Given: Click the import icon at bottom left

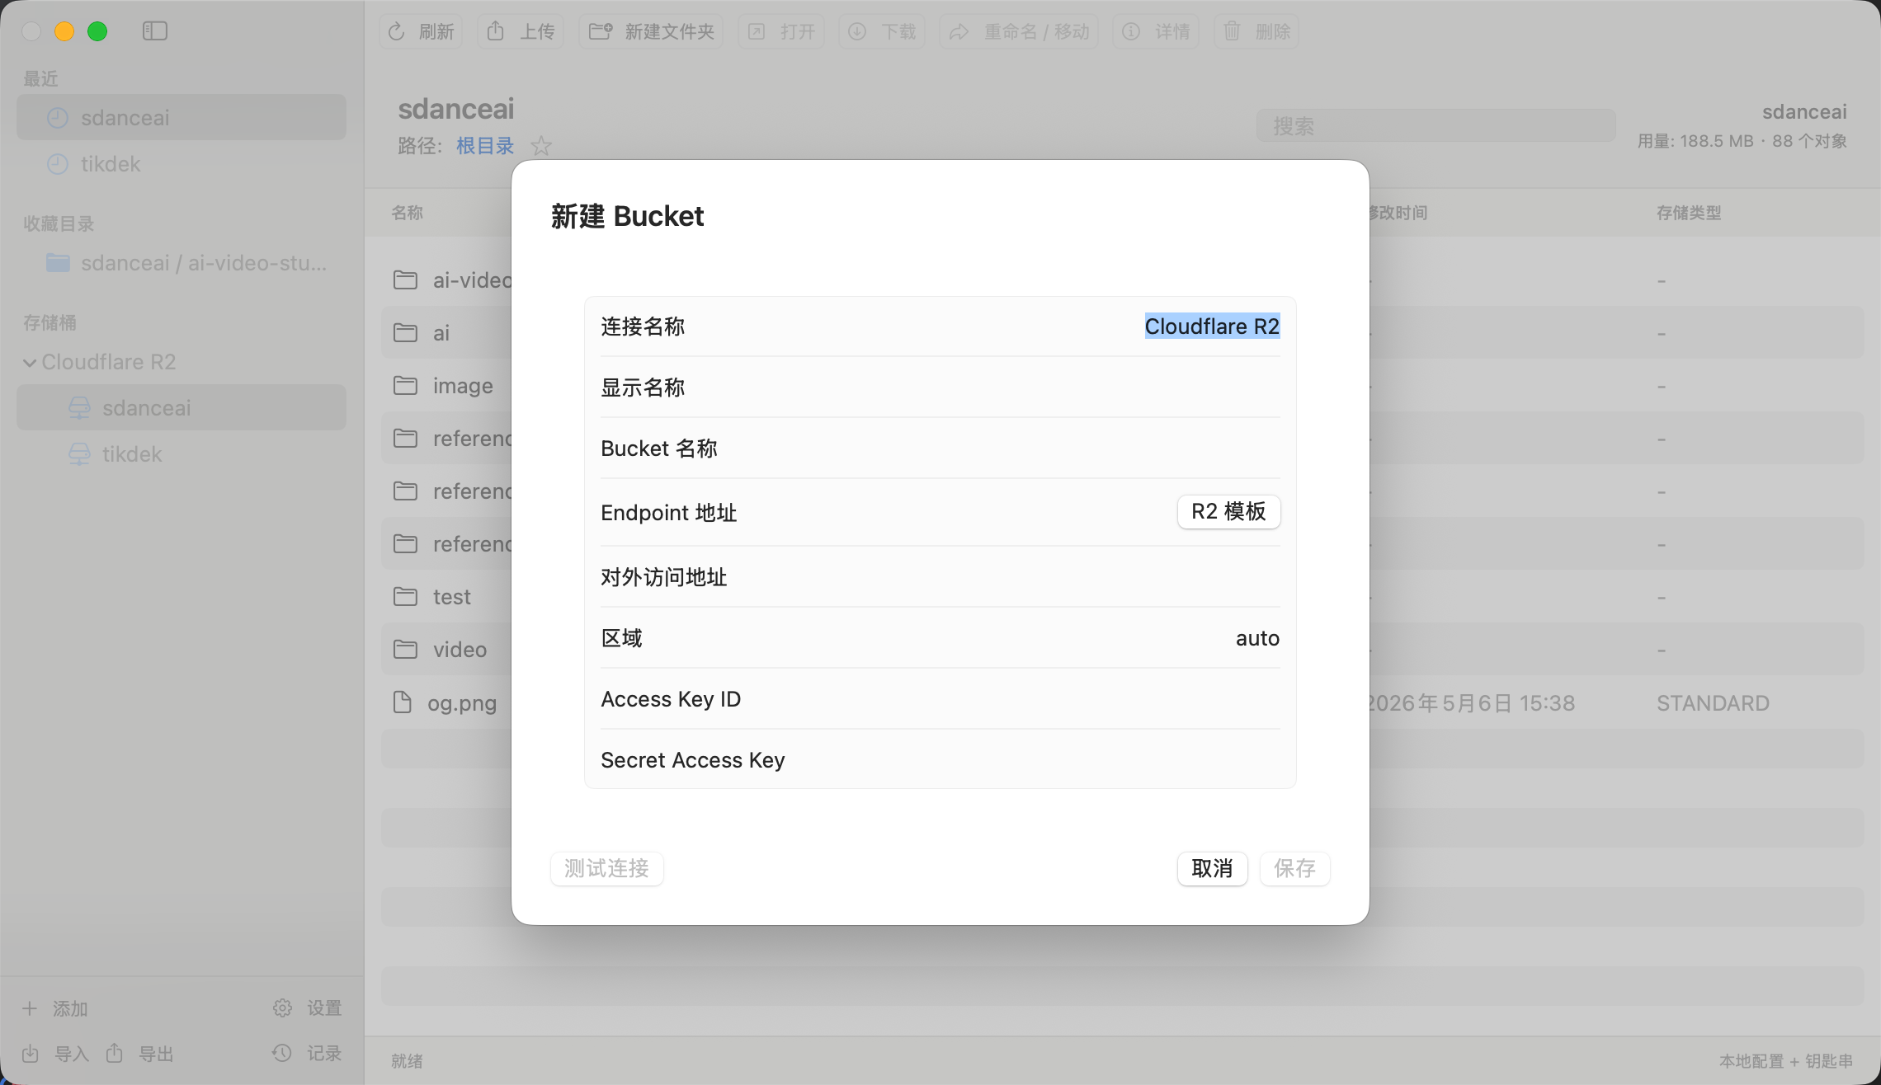Looking at the screenshot, I should (31, 1054).
